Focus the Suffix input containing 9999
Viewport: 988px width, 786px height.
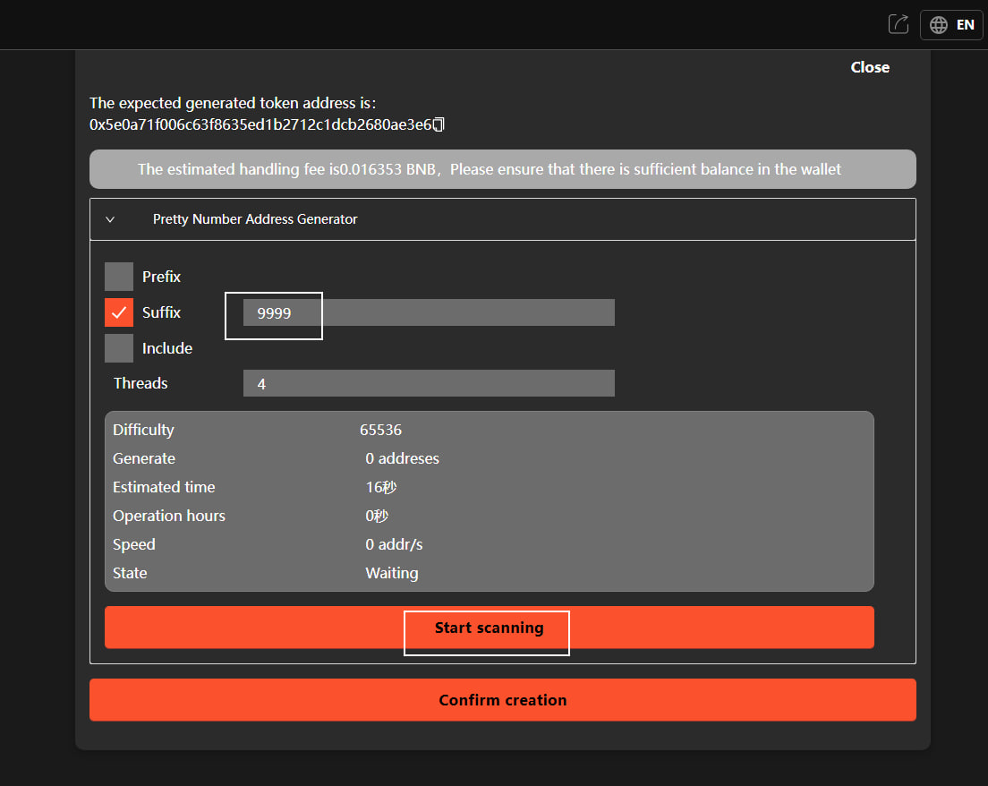(x=428, y=313)
